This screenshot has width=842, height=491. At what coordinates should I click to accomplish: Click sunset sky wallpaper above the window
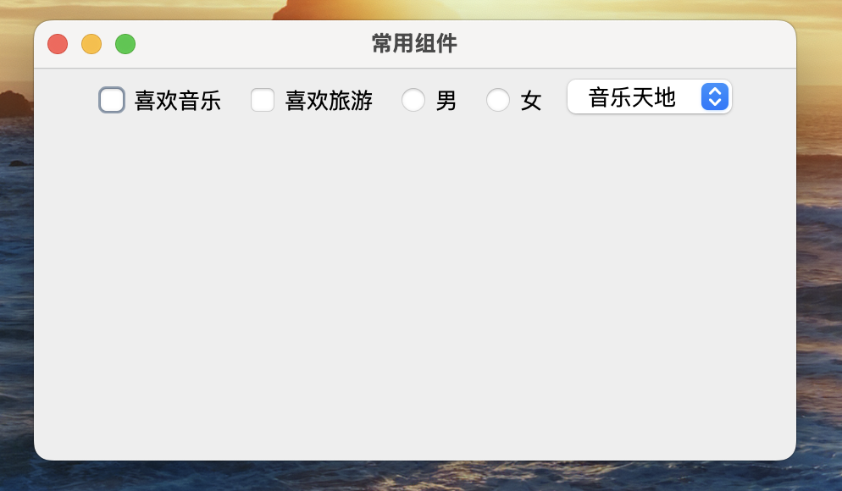(x=537, y=9)
